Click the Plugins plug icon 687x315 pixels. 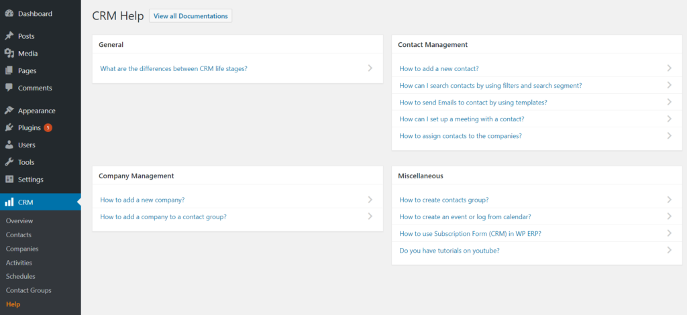point(9,128)
